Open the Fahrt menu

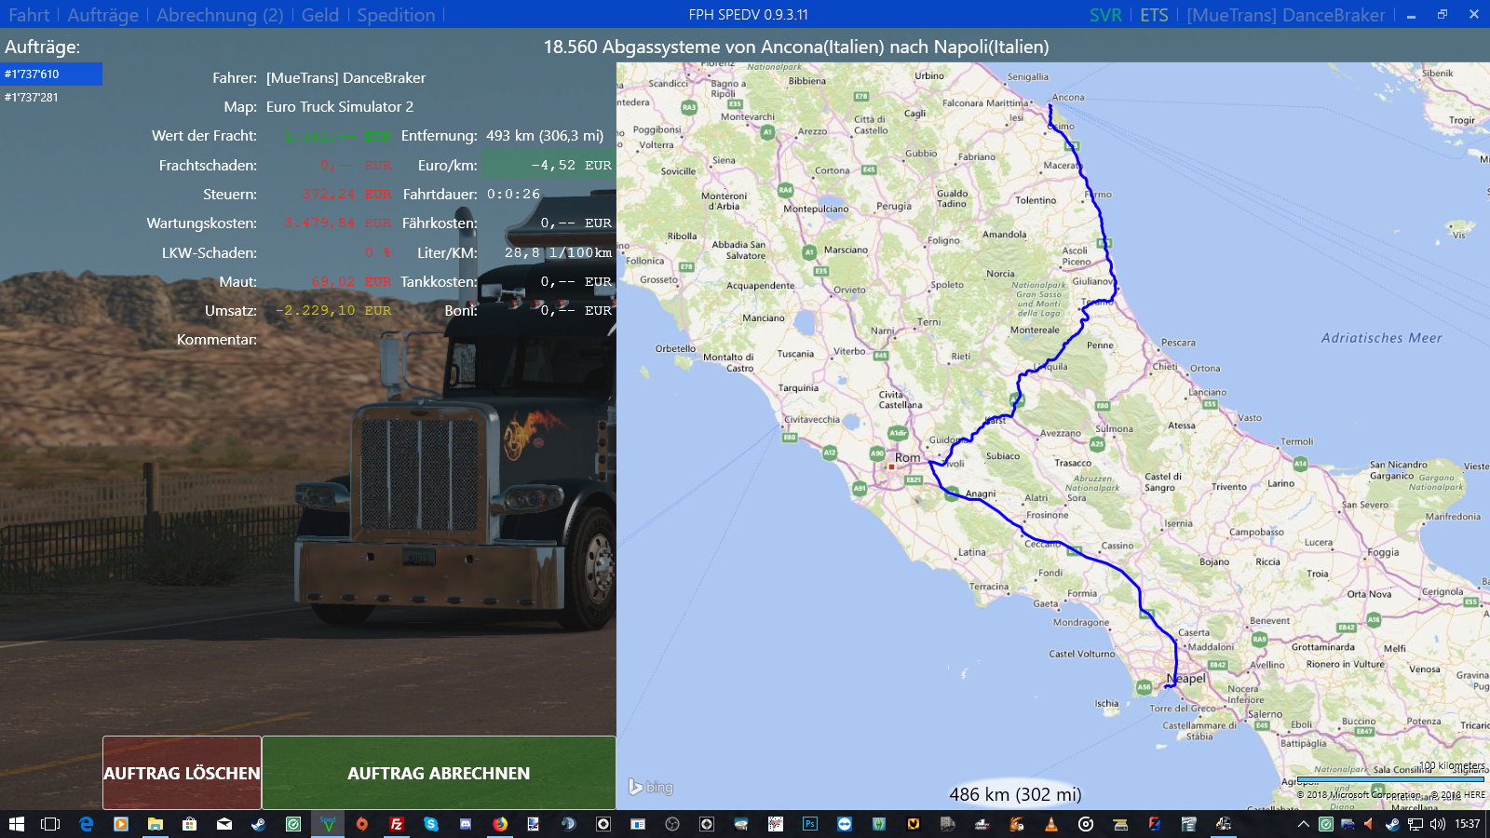point(29,15)
